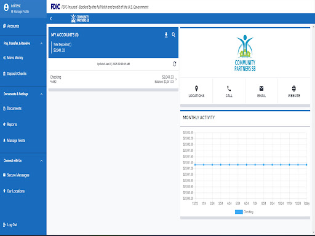Open account search magnifier icon

[x=173, y=35]
